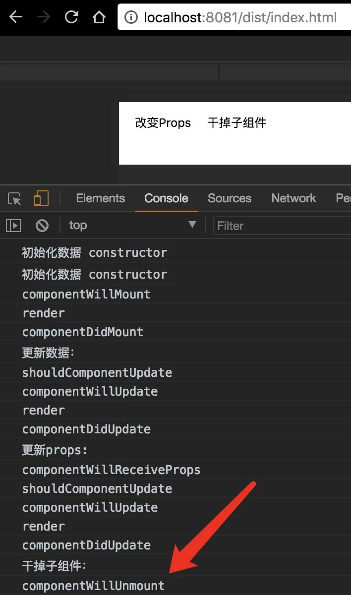Click the 改变Props button
The image size is (351, 595).
pyautogui.click(x=163, y=122)
